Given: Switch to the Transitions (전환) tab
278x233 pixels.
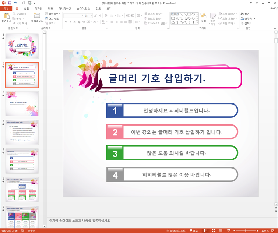Looking at the screenshot, I should coord(50,8).
